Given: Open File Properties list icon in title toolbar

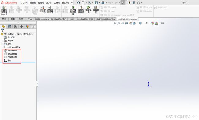Looking at the screenshot, I should click(134, 3).
